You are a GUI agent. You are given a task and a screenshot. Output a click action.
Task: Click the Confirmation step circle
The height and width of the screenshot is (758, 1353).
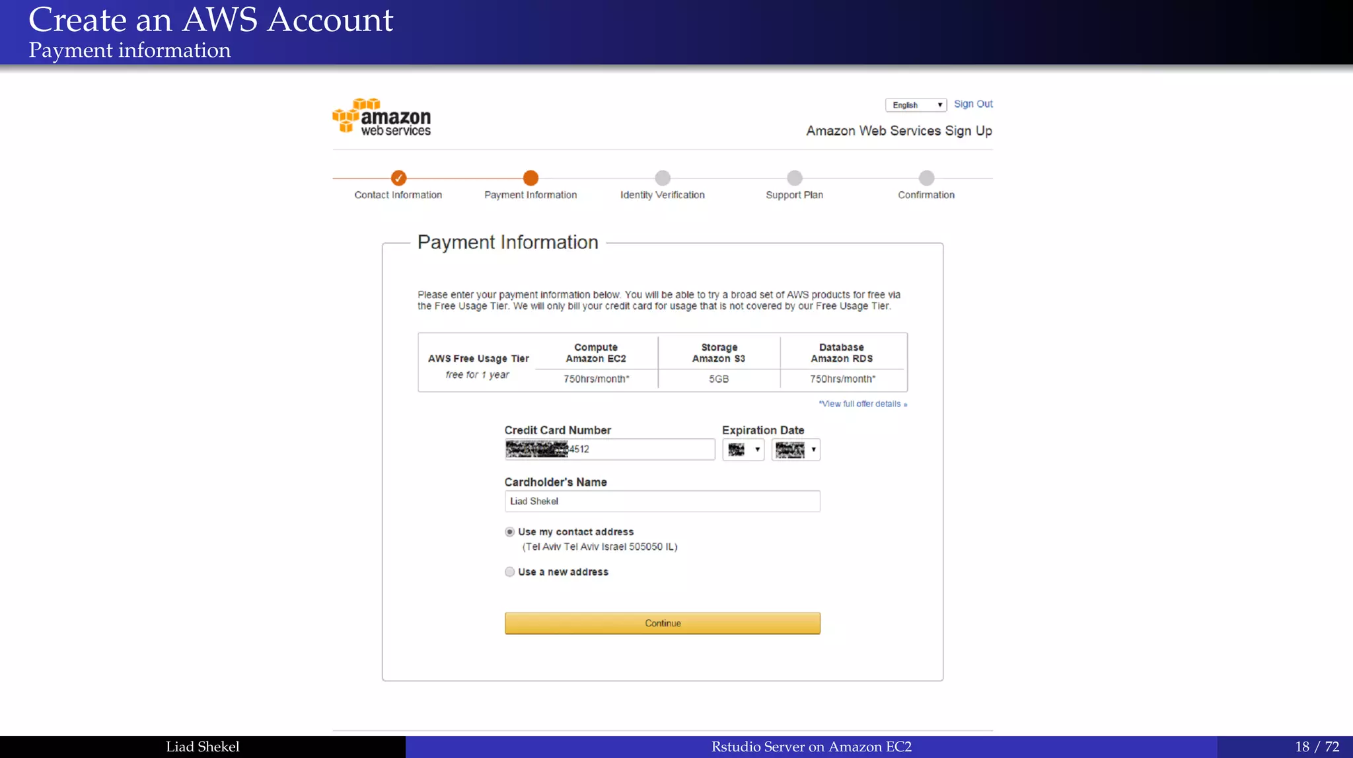(927, 178)
